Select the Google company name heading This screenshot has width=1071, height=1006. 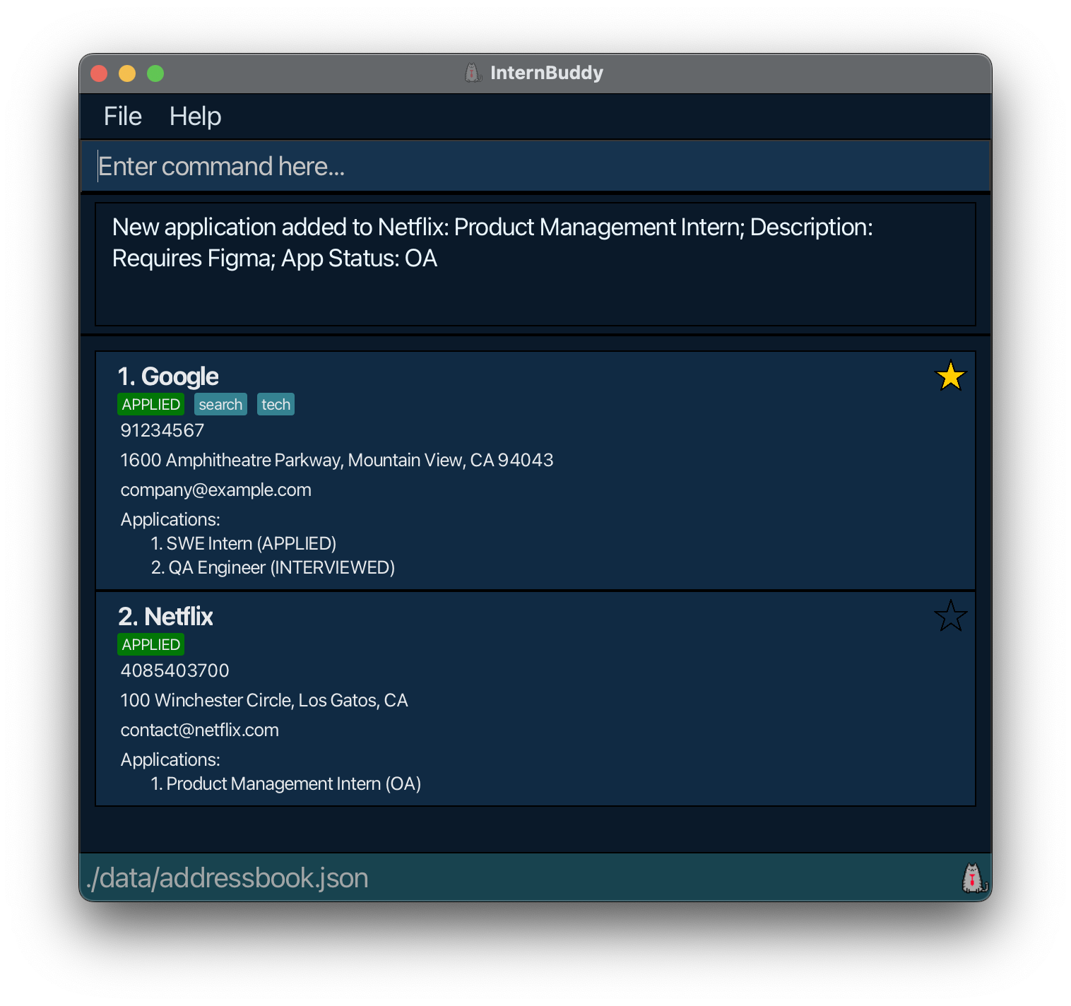tap(168, 377)
